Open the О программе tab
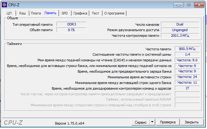Viewport: 207px width, 129px height. pyautogui.click(x=114, y=13)
